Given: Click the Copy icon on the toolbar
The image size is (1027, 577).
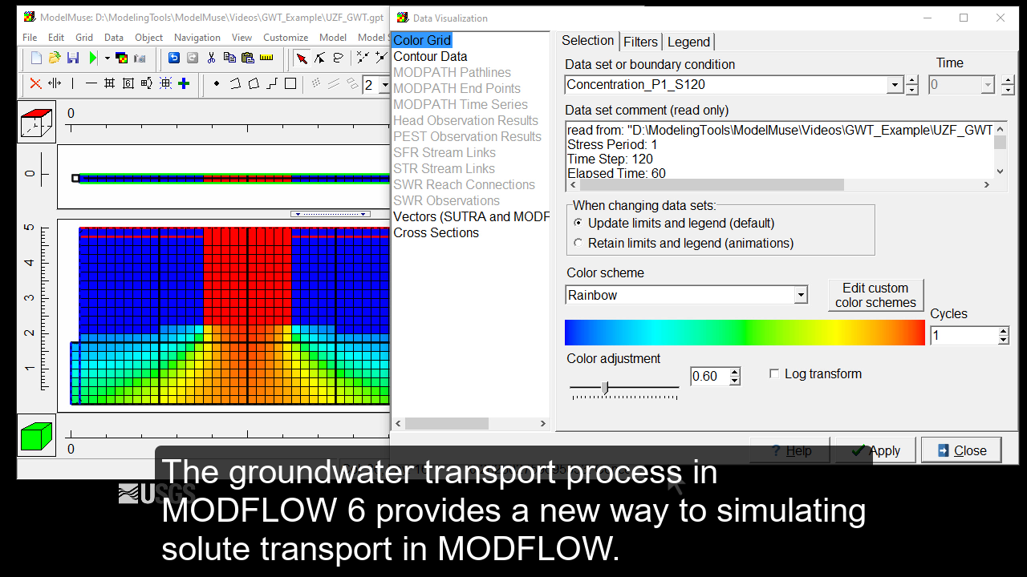Looking at the screenshot, I should [231, 57].
